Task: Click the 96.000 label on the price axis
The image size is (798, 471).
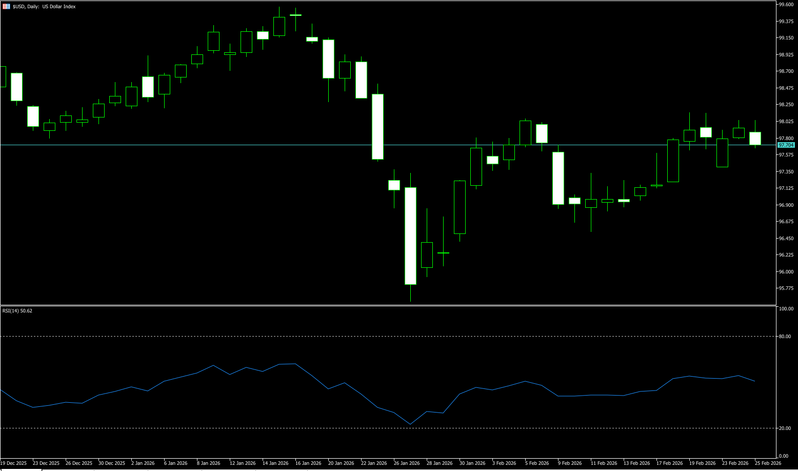Action: 786,272
